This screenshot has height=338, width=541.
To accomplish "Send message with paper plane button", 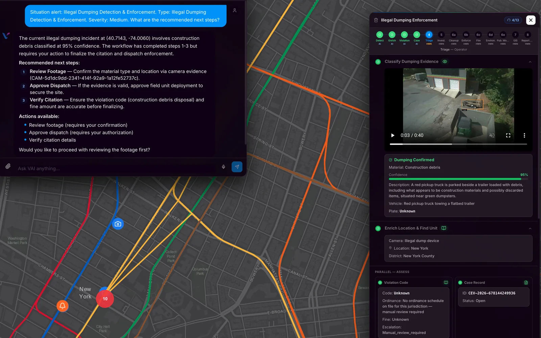I will [x=237, y=167].
